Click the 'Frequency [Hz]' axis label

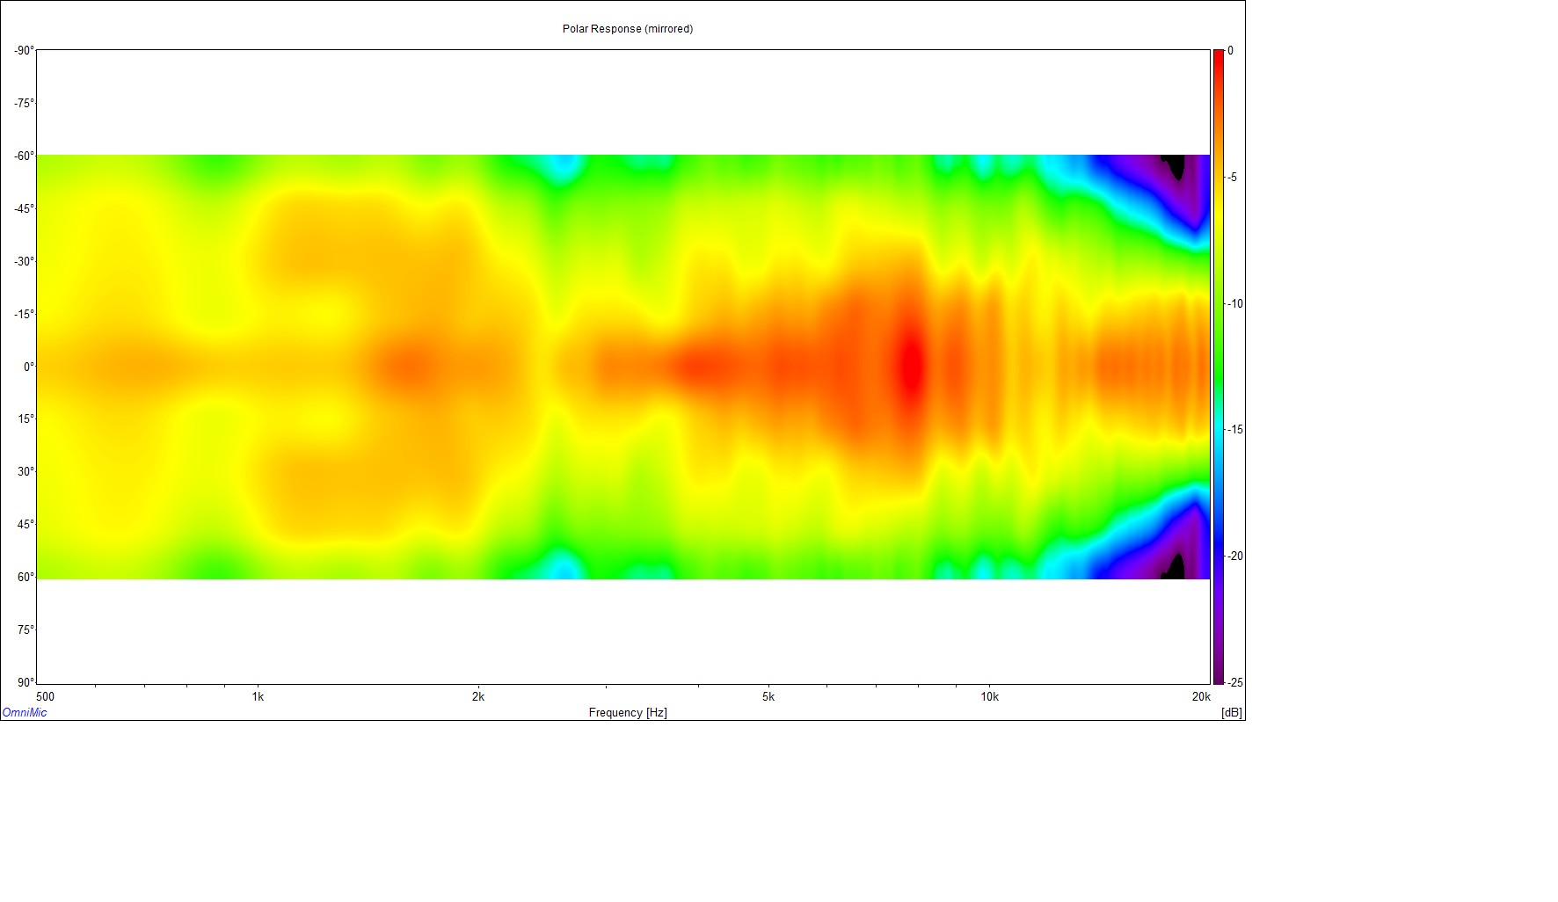coord(628,713)
